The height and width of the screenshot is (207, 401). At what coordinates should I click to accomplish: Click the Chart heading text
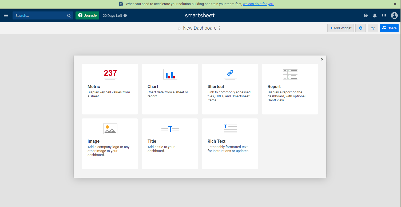pyautogui.click(x=153, y=87)
